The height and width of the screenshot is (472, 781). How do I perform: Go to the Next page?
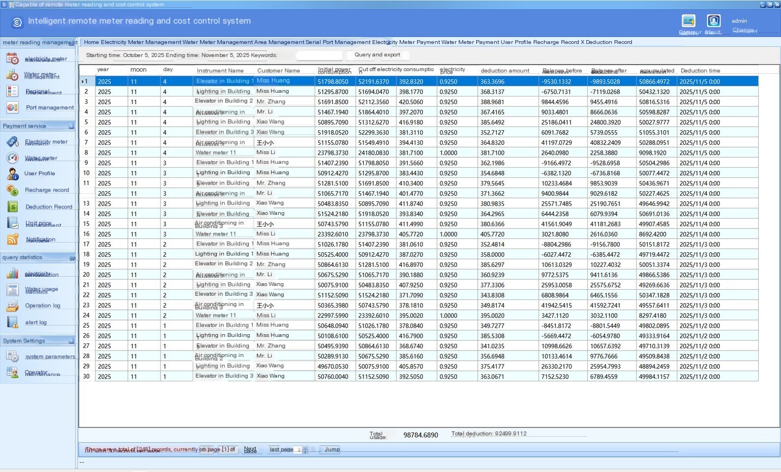click(x=250, y=450)
